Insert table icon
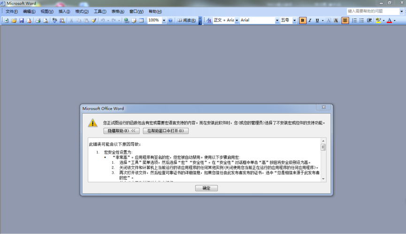 pos(141,21)
